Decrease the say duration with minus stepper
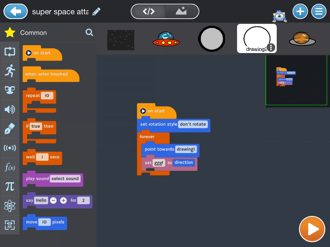This screenshot has height=247, width=330. pyautogui.click(x=53, y=200)
